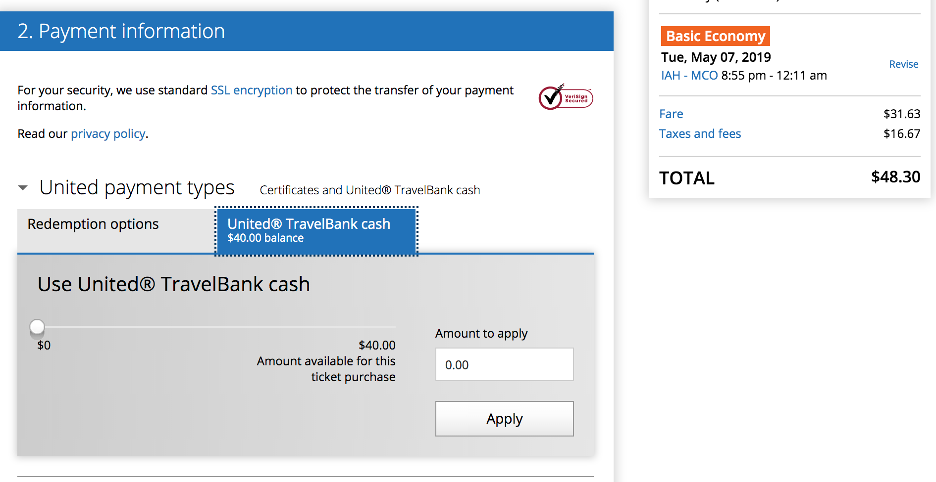Open the IAH - MCO route link
The image size is (936, 482).
coord(689,76)
